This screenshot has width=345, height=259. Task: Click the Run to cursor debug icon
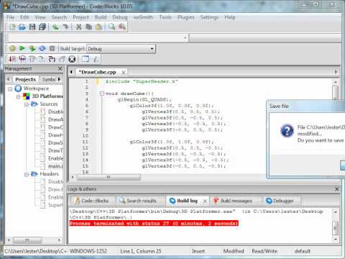(x=22, y=59)
